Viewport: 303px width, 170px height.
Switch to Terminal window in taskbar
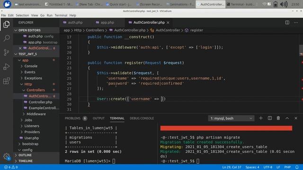[241, 4]
